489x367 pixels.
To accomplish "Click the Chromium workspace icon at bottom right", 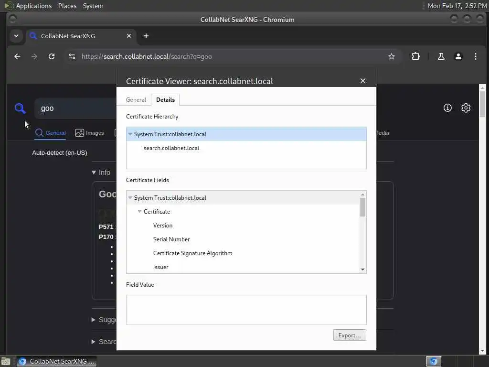I will pos(434,361).
